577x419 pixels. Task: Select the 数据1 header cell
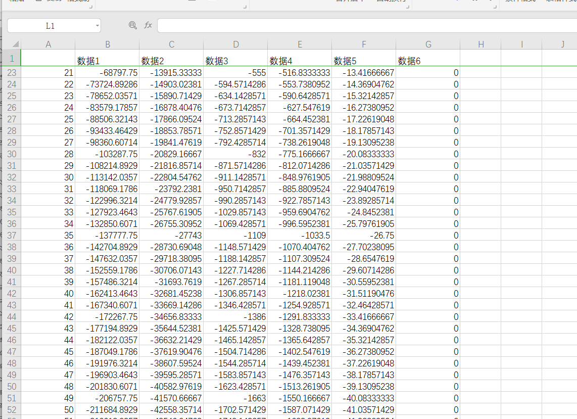[107, 61]
